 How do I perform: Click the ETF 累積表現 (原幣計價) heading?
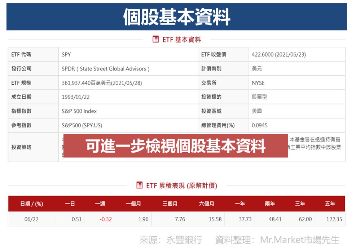(x=182, y=185)
